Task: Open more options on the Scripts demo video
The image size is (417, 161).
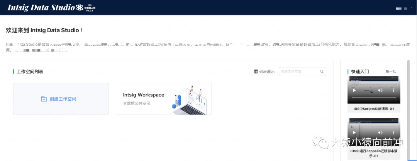Action: tap(394, 90)
